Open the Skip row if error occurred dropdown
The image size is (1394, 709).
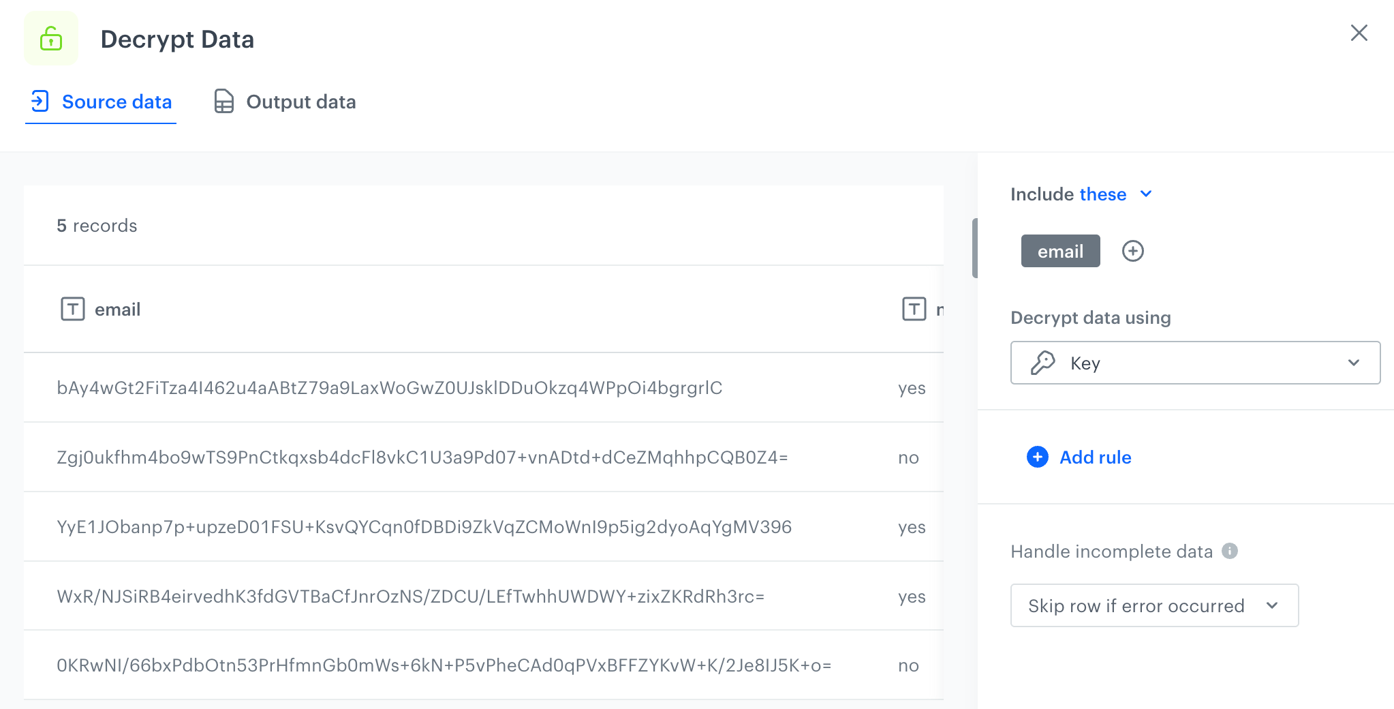click(1273, 605)
